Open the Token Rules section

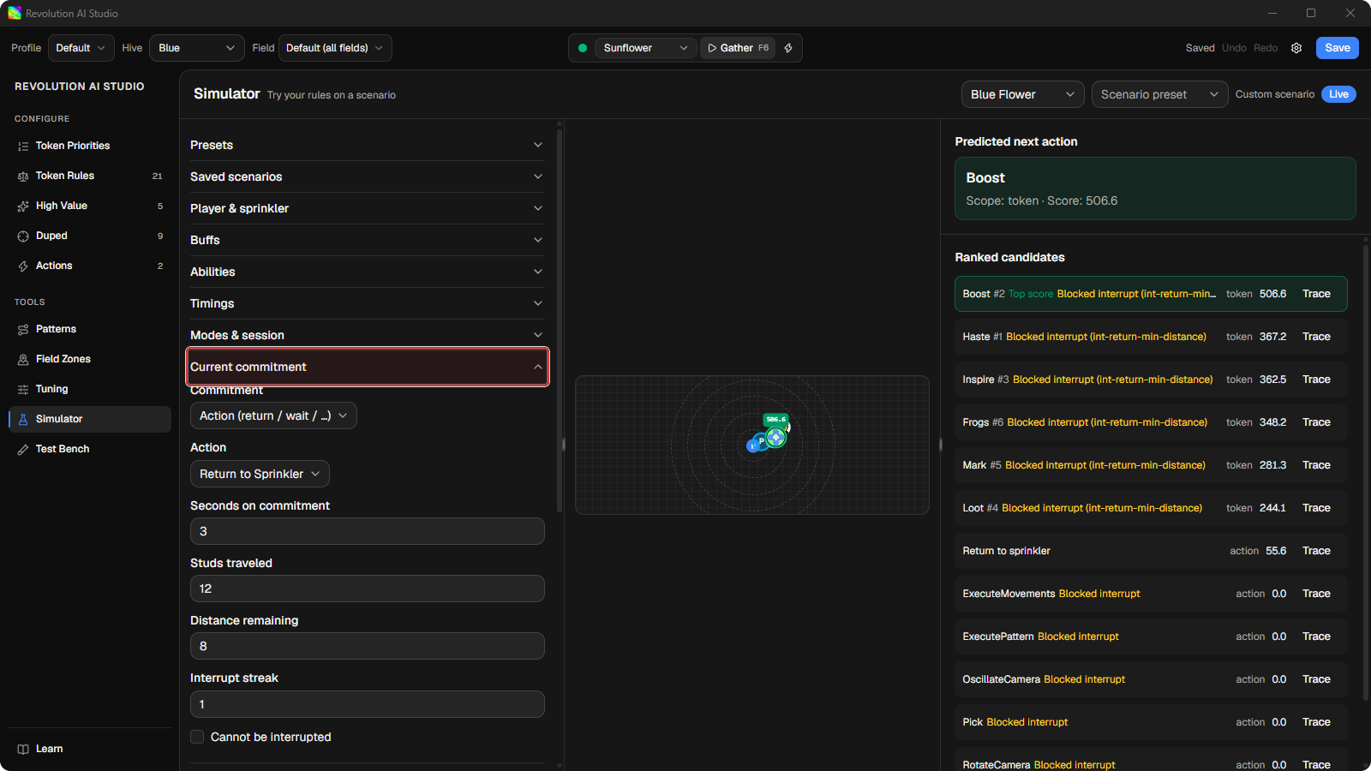click(x=89, y=176)
